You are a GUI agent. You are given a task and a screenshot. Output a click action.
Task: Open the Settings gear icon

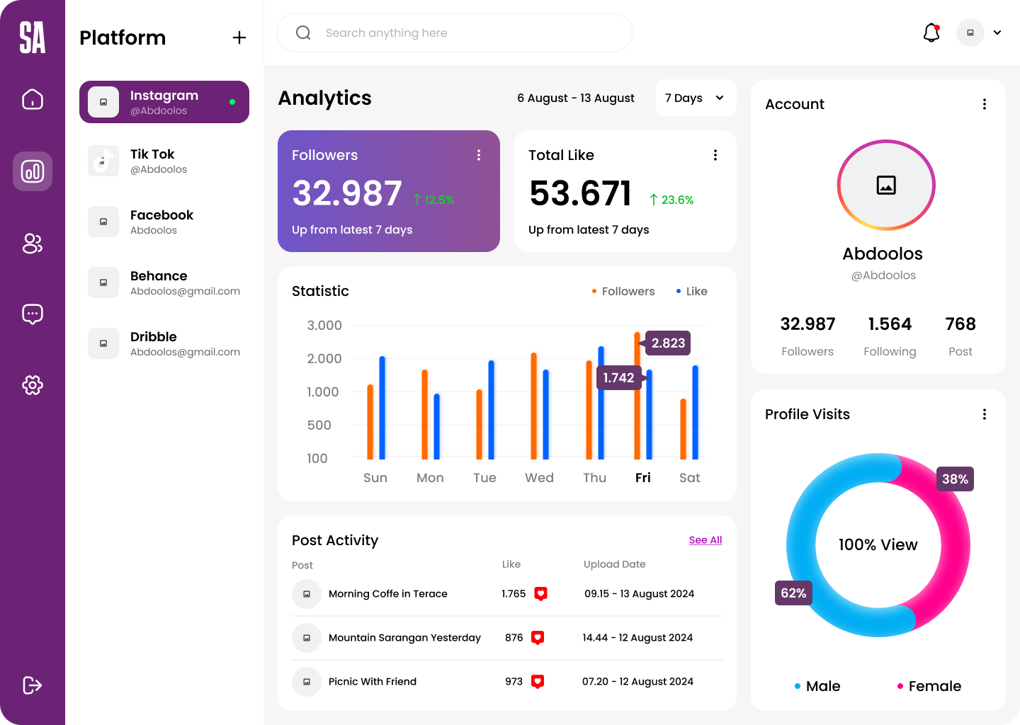(x=33, y=385)
